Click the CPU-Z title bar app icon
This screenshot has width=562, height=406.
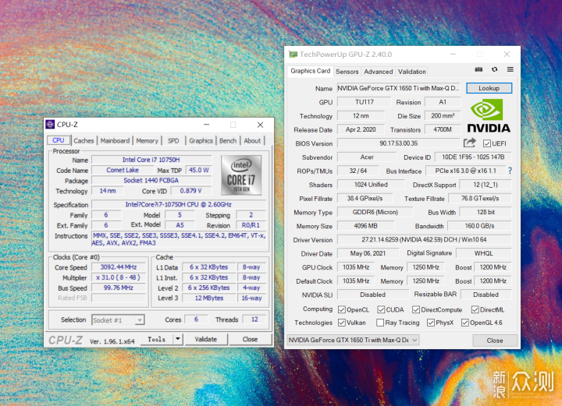[50, 124]
